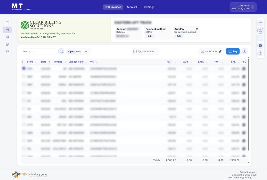
Task: Open the chat bubble icon in right rail
Action: tap(260, 46)
